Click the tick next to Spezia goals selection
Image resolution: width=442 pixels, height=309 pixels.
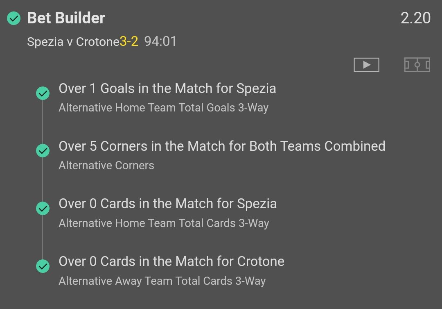coord(43,93)
